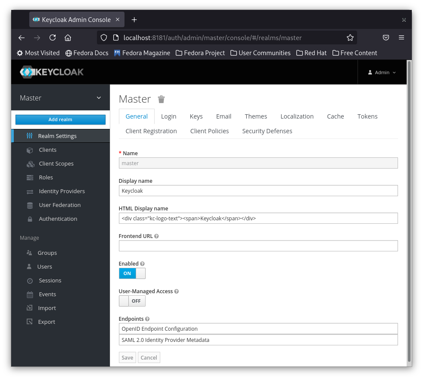Viewport: 423px width, 379px height.
Task: Open the Fedora Project bookmarks folder
Action: coord(200,53)
